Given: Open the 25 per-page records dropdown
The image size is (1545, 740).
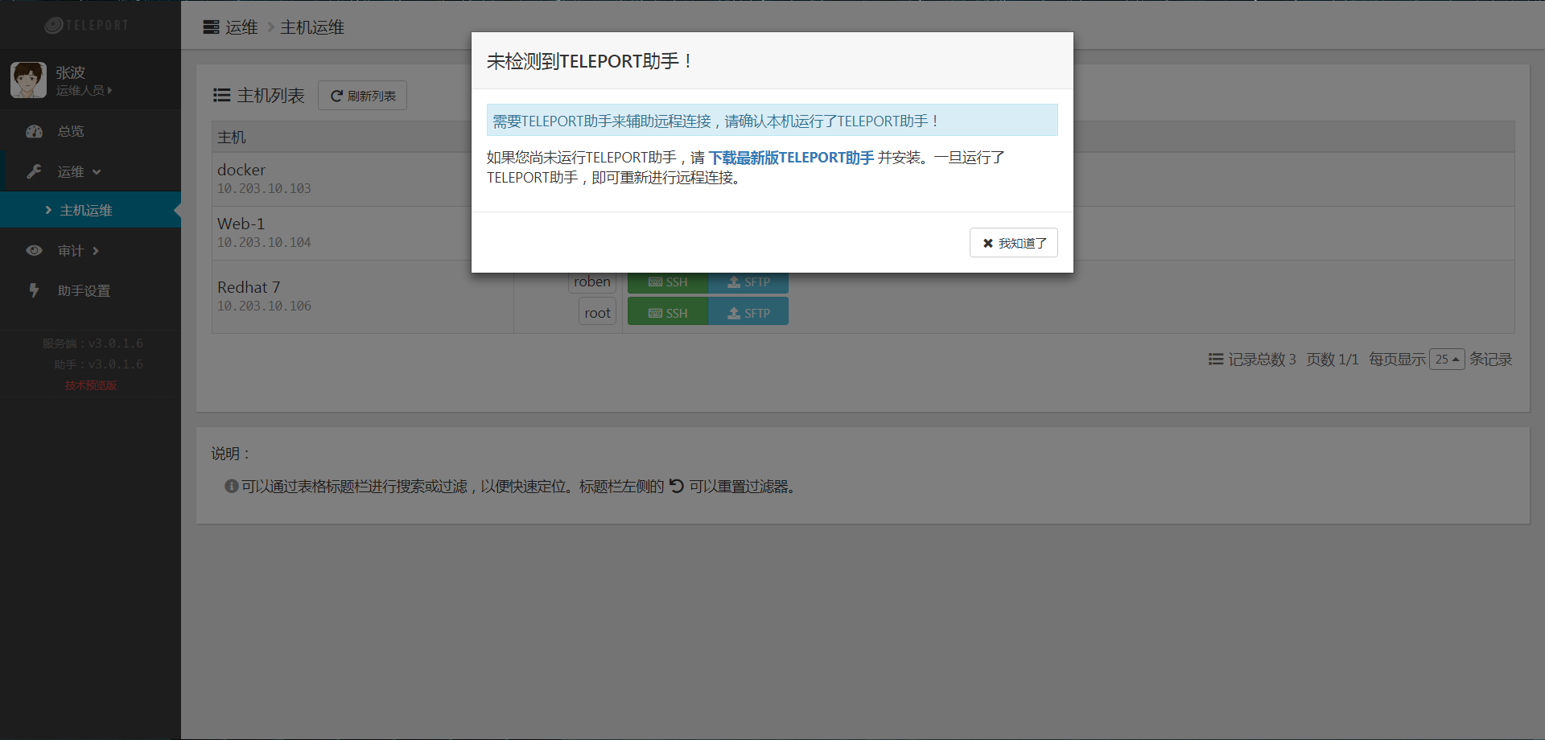Looking at the screenshot, I should tap(1447, 360).
